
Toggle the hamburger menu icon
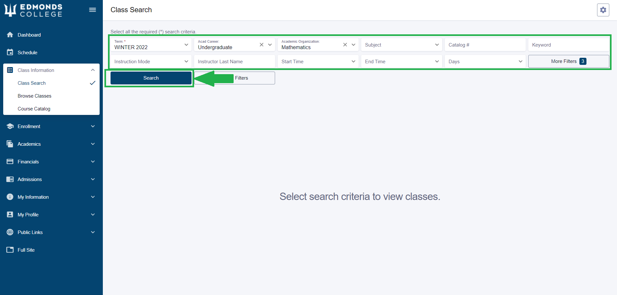pyautogui.click(x=93, y=10)
